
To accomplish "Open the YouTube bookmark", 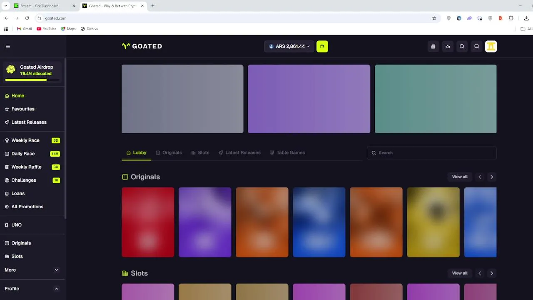I will point(46,29).
